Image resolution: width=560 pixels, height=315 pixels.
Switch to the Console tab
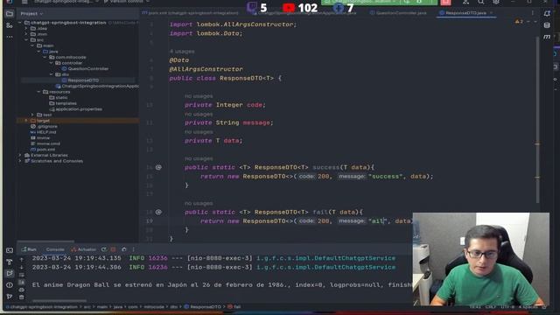click(x=55, y=249)
